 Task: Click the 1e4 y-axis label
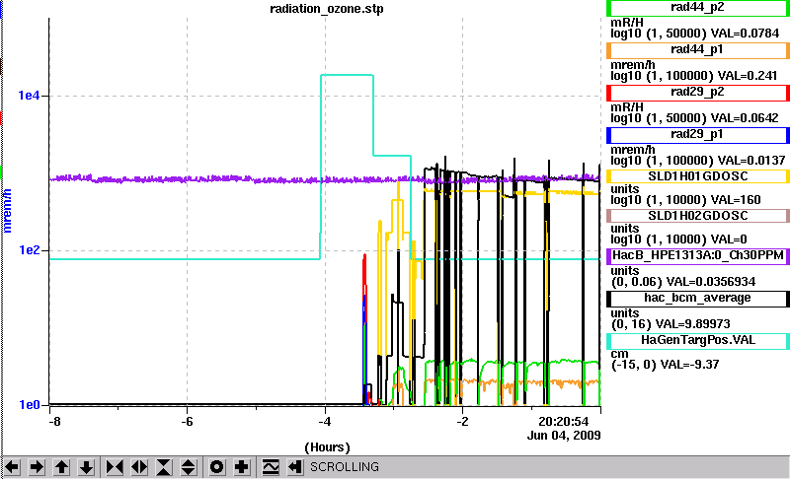pyautogui.click(x=30, y=95)
